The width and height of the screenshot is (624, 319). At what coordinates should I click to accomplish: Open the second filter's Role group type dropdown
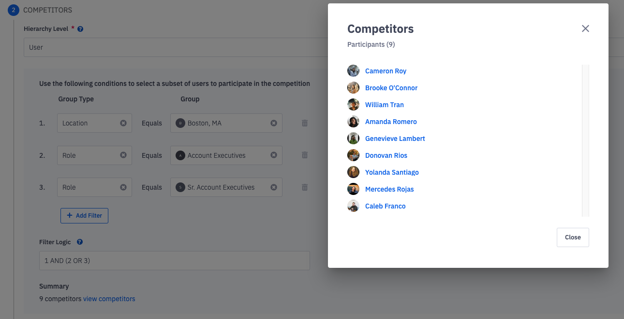pos(89,155)
